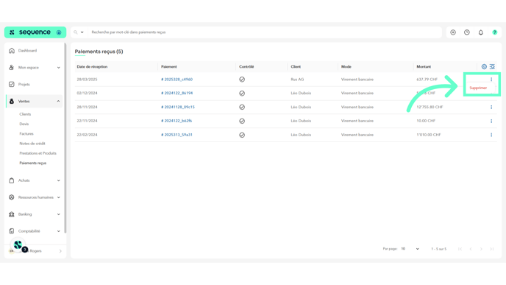506x285 pixels.
Task: Click the plus circle icon in top bar
Action: [x=453, y=32]
